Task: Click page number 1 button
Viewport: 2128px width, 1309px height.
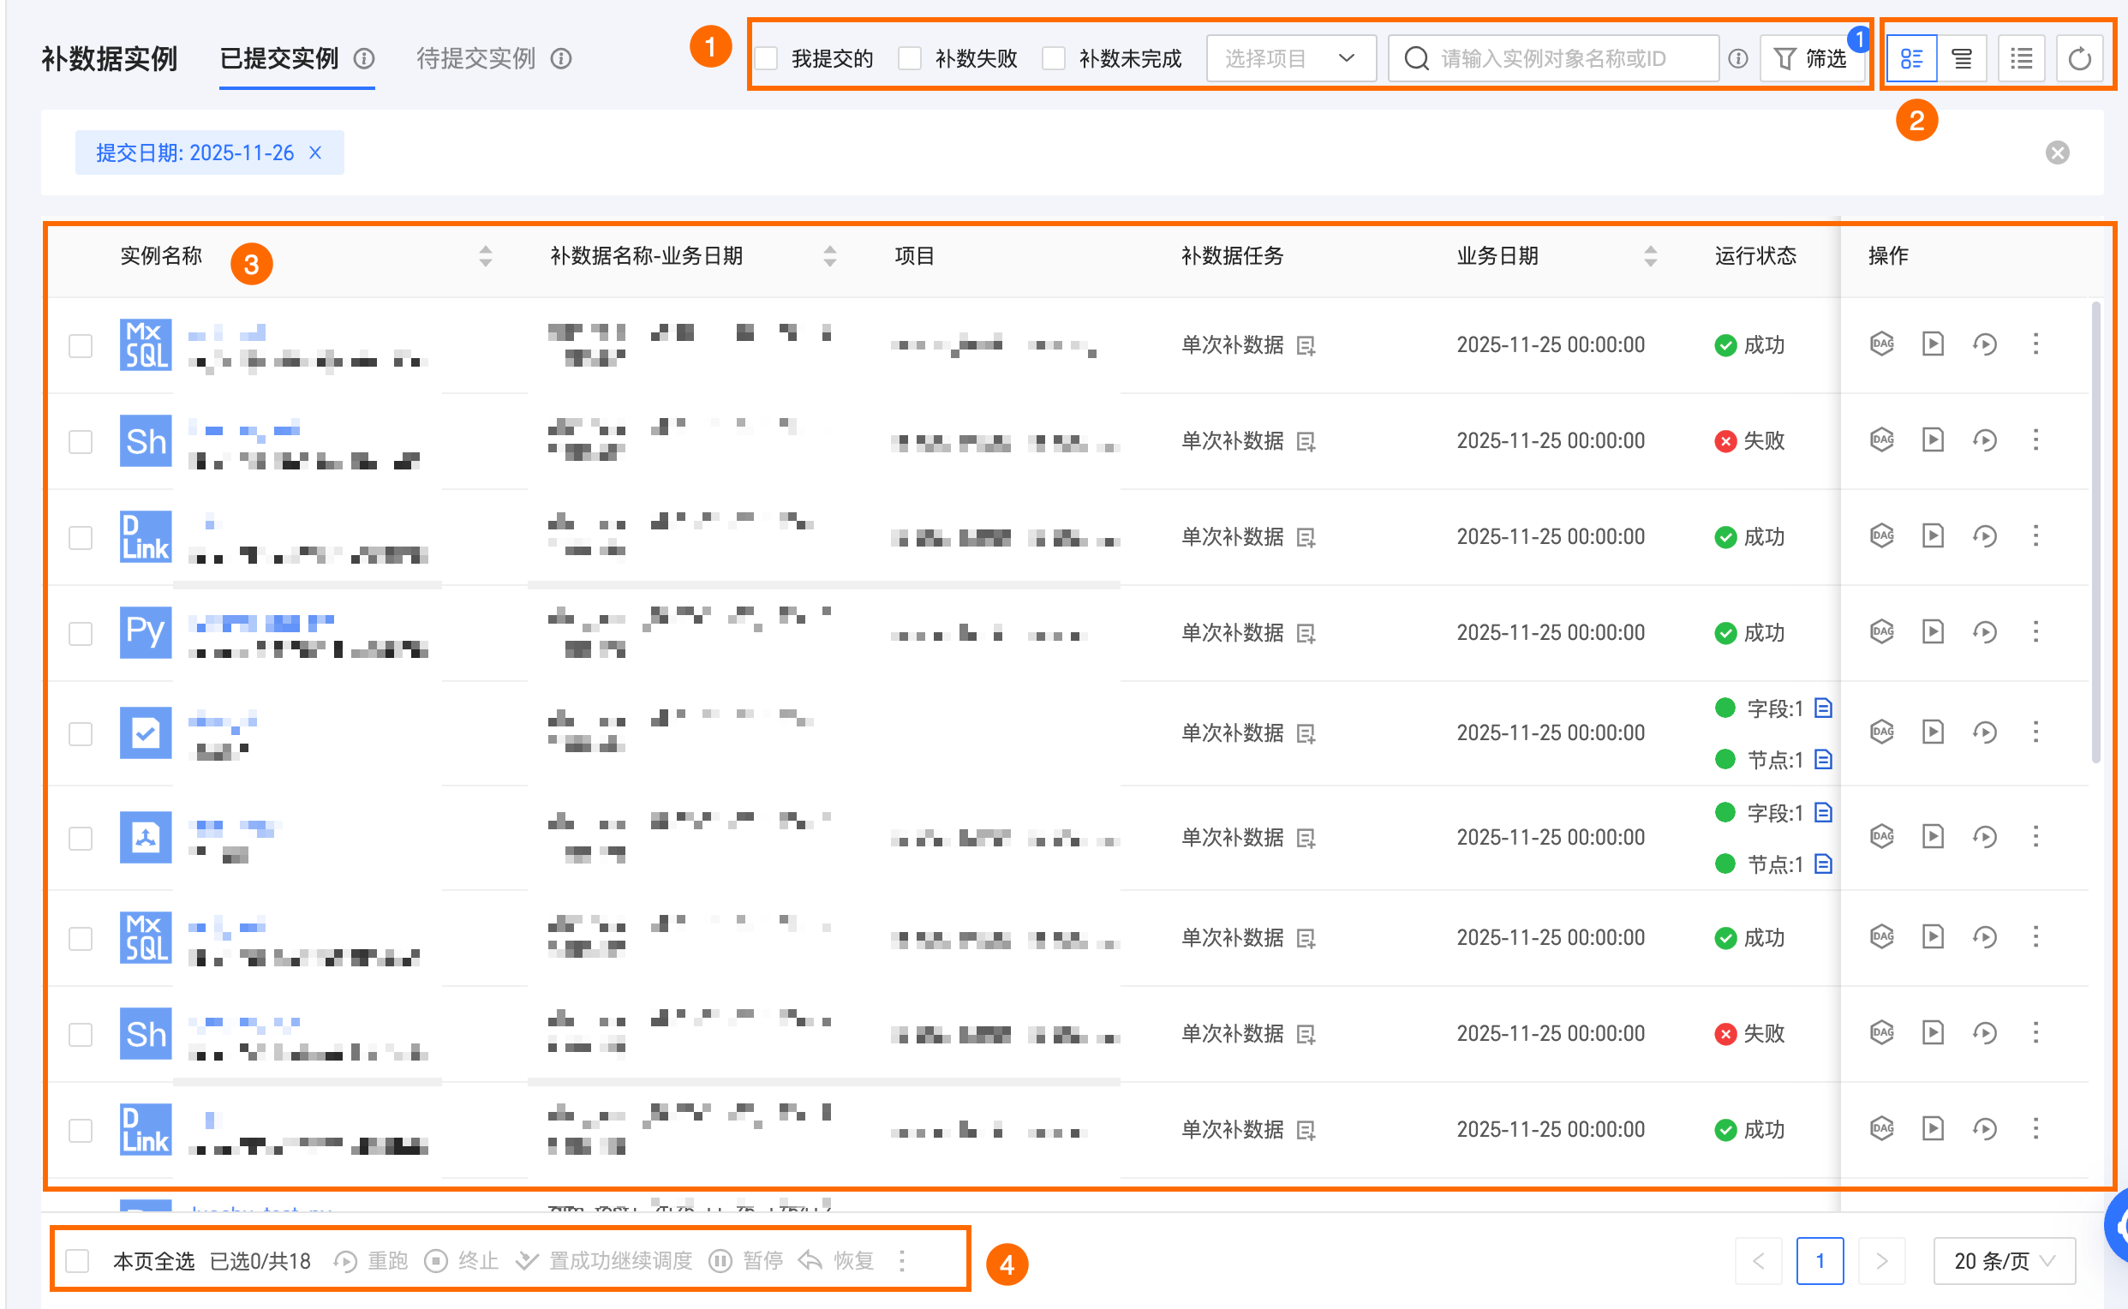Action: tap(1819, 1260)
